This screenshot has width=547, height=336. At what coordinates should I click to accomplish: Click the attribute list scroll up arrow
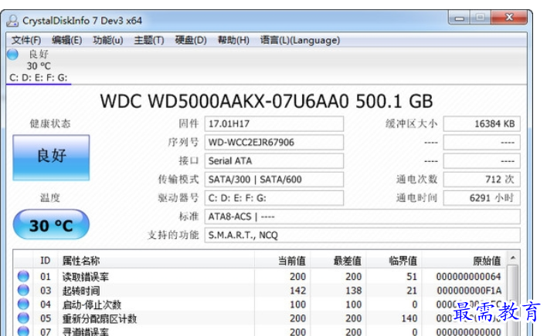click(513, 258)
